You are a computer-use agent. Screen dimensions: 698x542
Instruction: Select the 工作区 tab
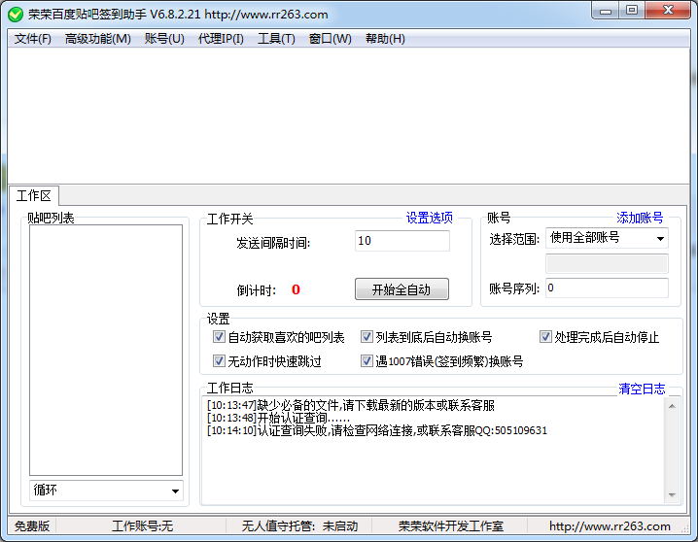(x=35, y=196)
